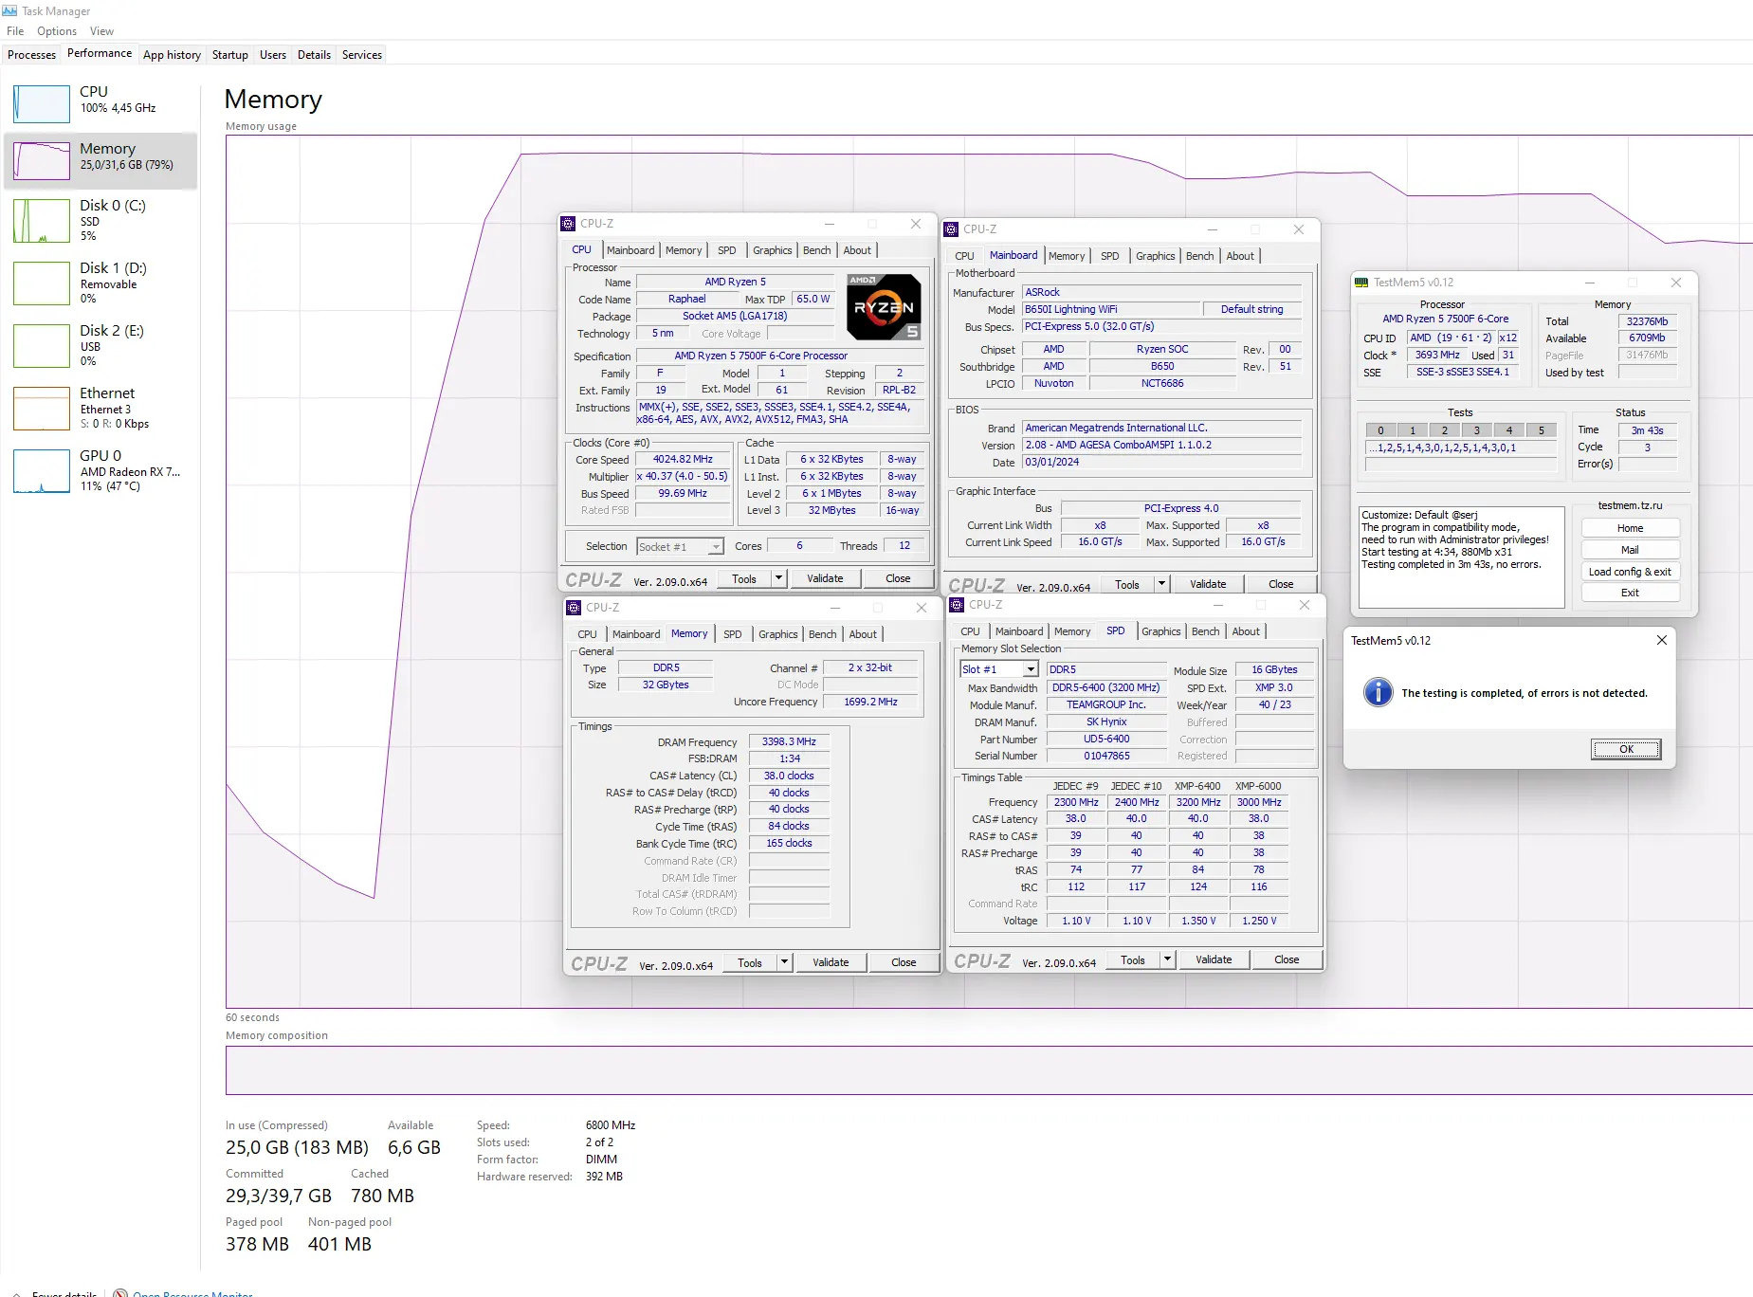This screenshot has height=1297, width=1753.
Task: Open the File menu in Task Manager
Action: pos(15,31)
